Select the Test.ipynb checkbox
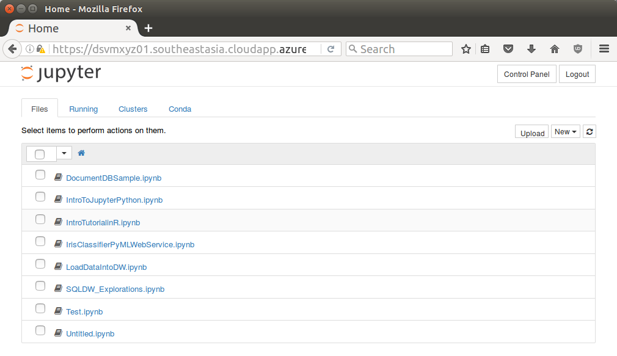The image size is (617, 356). [40, 309]
